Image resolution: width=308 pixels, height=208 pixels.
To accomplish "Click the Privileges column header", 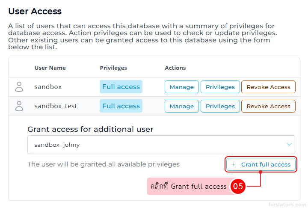I will click(113, 68).
